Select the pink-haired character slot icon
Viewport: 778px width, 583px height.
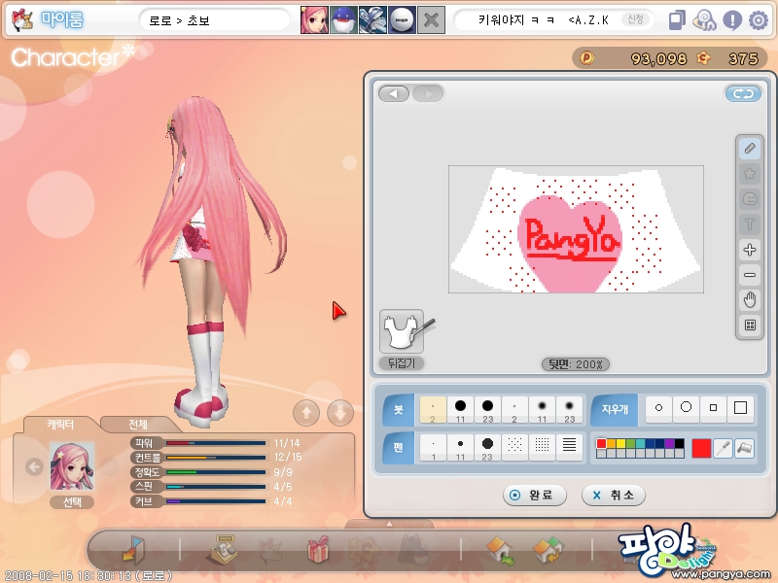(314, 19)
